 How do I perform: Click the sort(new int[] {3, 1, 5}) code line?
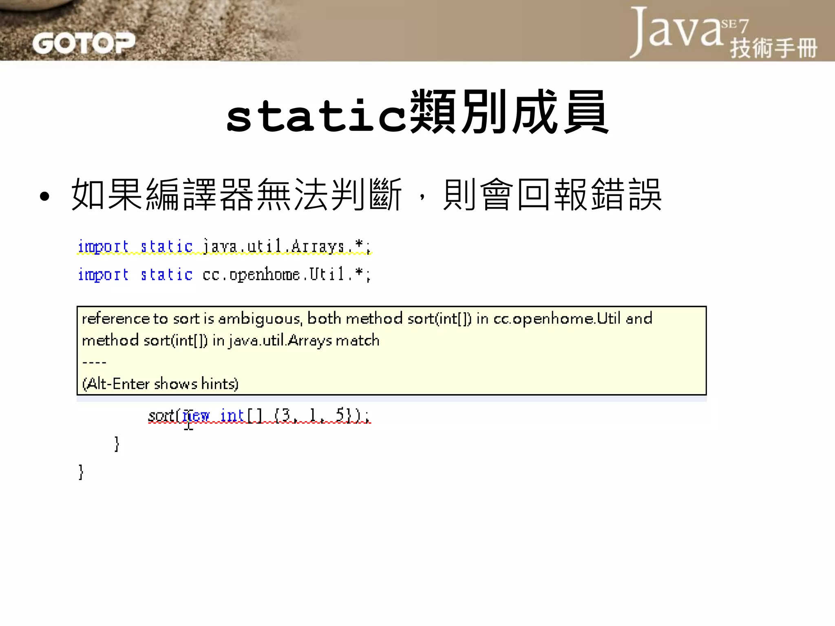coord(259,416)
